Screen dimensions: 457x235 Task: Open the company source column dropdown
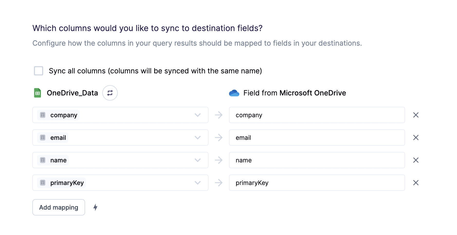[x=120, y=115]
